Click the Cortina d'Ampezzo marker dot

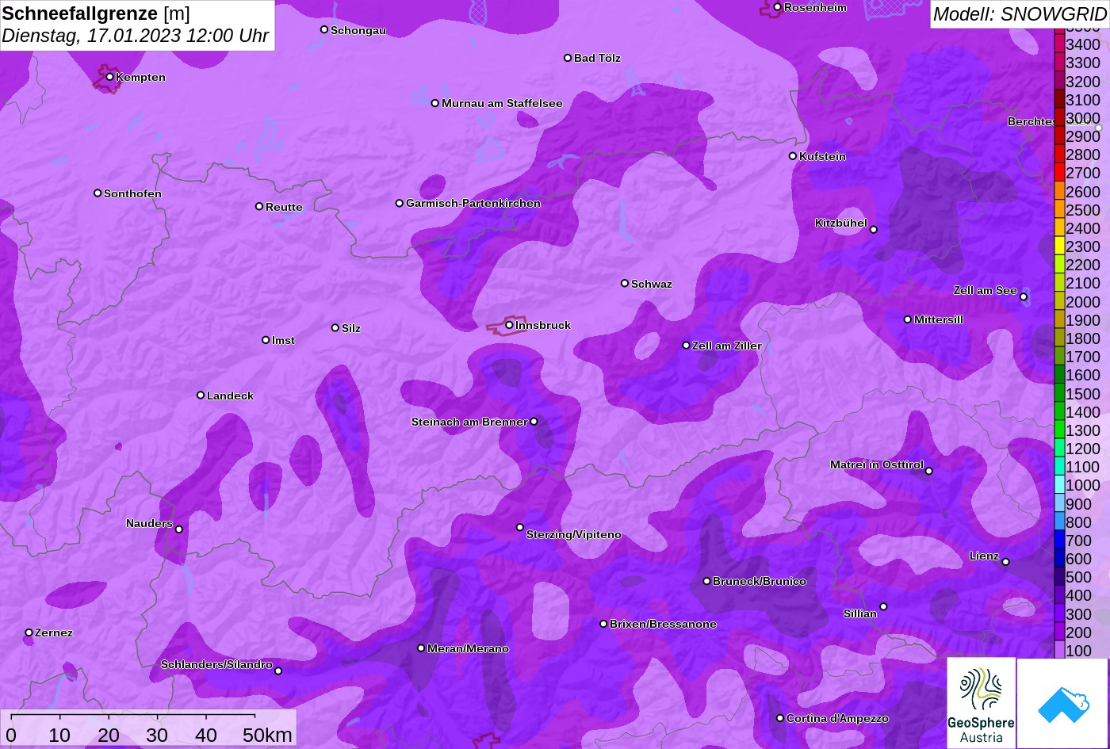(780, 718)
